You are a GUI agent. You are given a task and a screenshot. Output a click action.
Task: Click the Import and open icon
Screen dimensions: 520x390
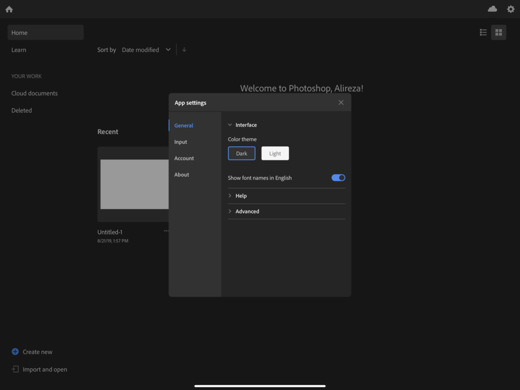coord(14,369)
